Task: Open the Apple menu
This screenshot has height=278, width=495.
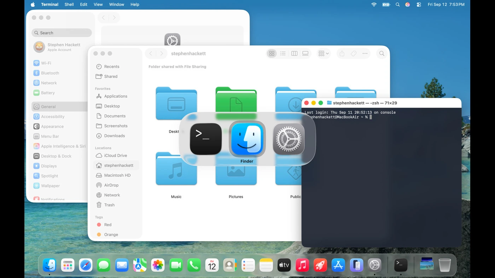Action: click(x=33, y=5)
